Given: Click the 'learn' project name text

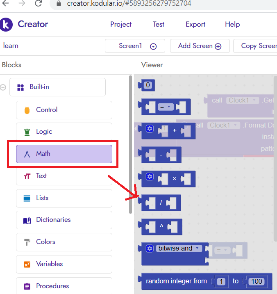Looking at the screenshot, I should coord(11,46).
